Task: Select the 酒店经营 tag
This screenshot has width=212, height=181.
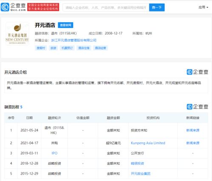Action: tap(100, 48)
